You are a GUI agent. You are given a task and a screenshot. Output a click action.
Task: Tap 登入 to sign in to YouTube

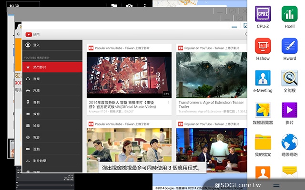52,45
